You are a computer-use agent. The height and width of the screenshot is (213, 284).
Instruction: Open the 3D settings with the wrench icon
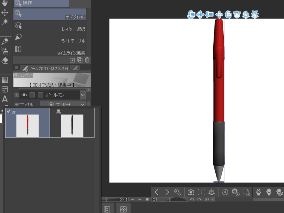177,192
